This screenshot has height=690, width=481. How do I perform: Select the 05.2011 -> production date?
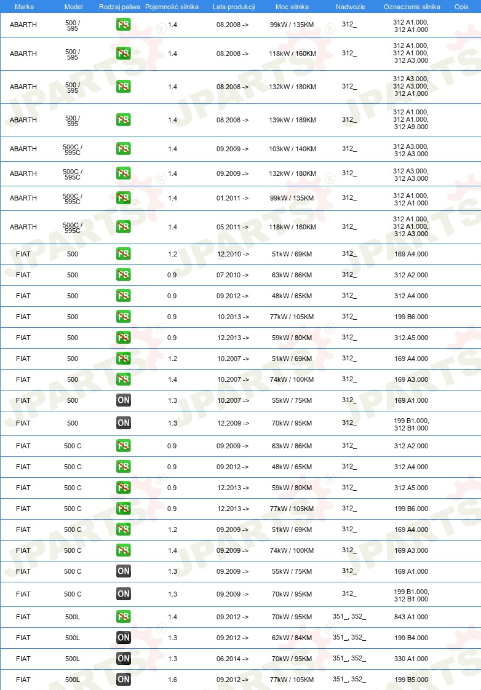tap(233, 227)
